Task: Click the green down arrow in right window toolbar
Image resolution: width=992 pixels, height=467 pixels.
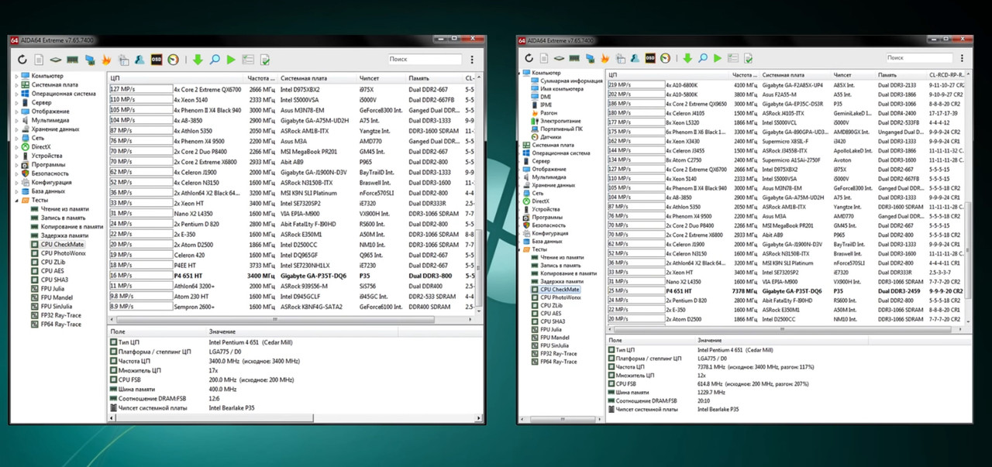Action: click(x=687, y=58)
